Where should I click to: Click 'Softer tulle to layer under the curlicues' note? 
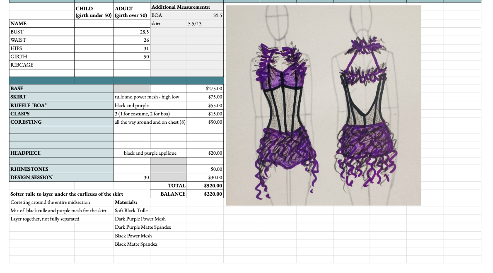(67, 194)
